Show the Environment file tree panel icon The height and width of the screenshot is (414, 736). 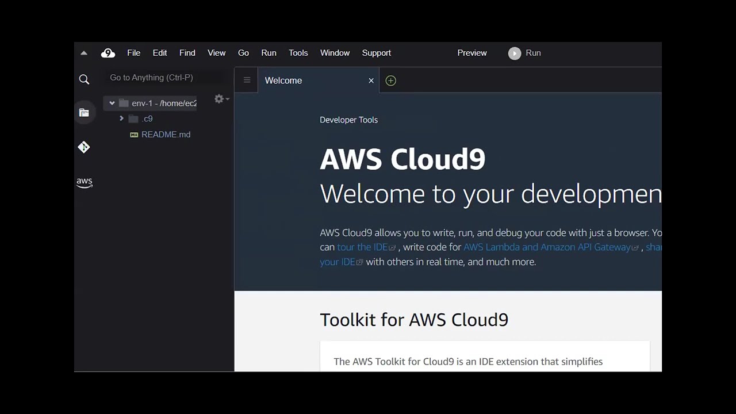pyautogui.click(x=84, y=112)
